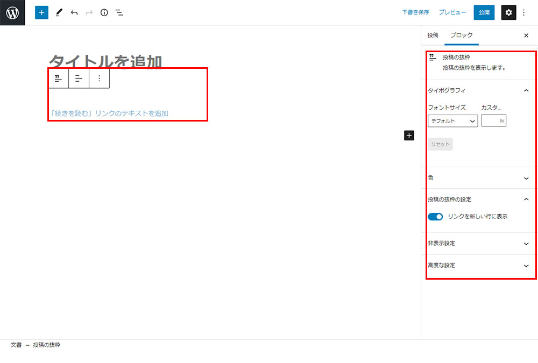538x363 pixels.
Task: Open the list view outline icon
Action: tap(119, 12)
